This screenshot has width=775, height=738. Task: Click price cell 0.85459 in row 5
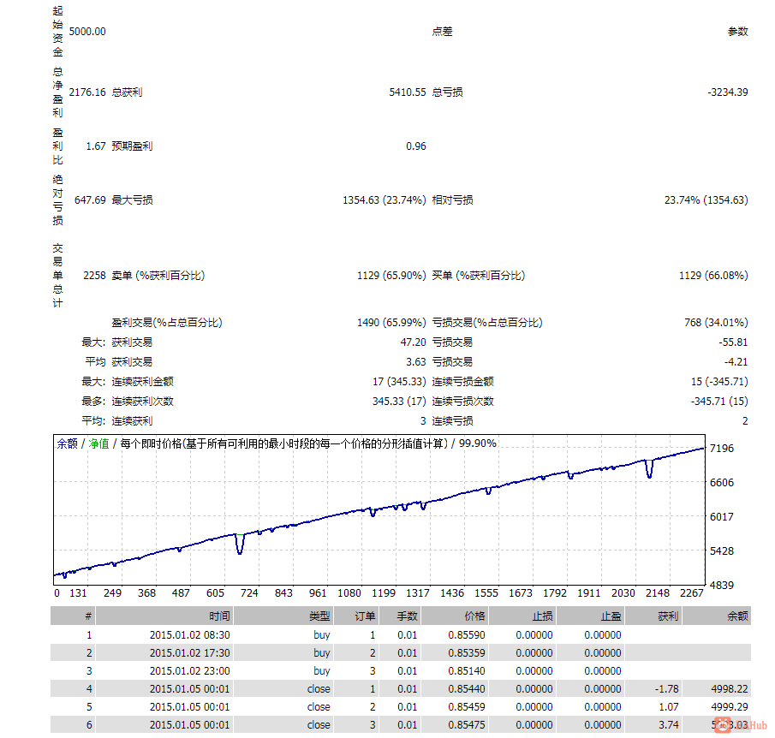[467, 707]
